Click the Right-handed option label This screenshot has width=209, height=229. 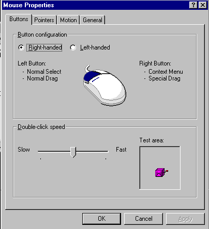[45, 47]
